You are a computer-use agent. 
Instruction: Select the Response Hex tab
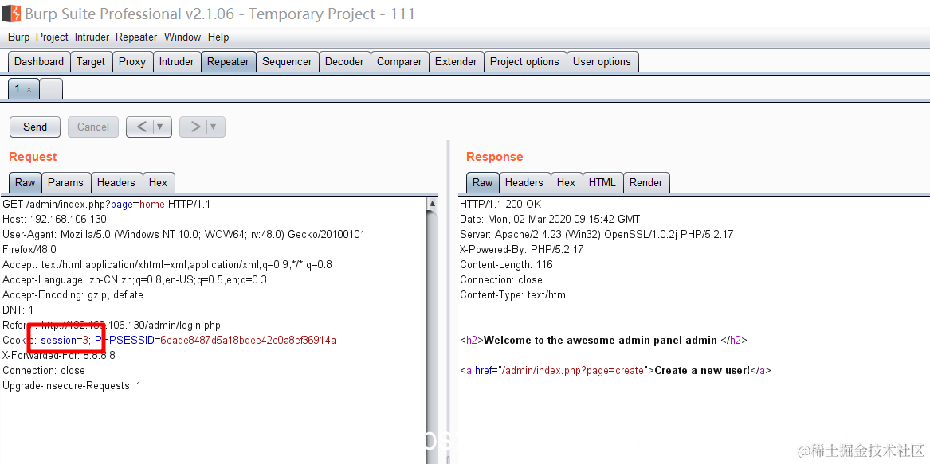tap(567, 182)
